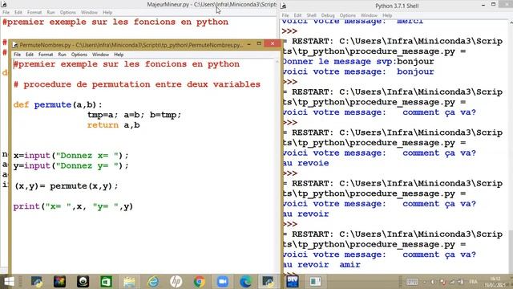Open the HP app in taskbar
This screenshot has height=289, width=513.
[x=176, y=282]
